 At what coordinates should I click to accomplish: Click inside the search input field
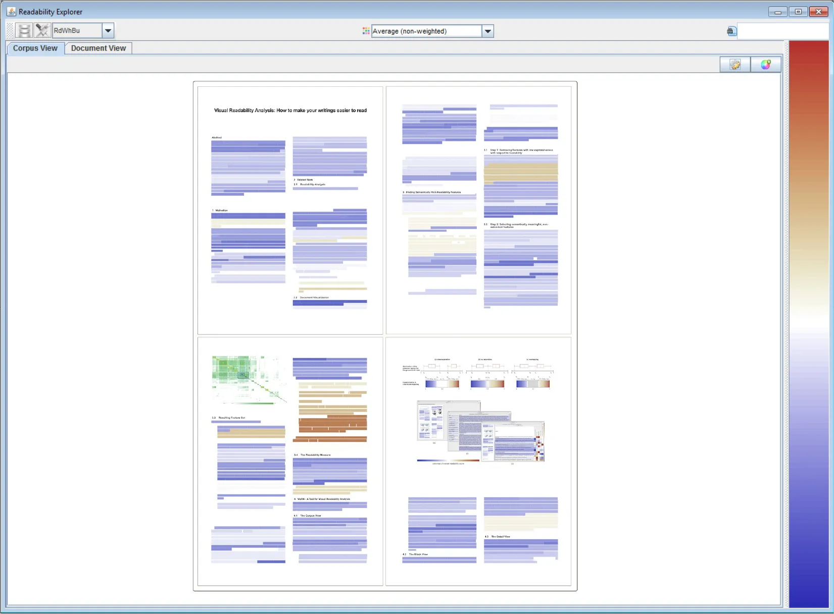783,31
